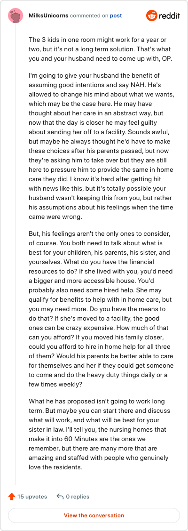Open the MilksUnicorns user profile link
The width and height of the screenshot is (188, 531).
pyautogui.click(x=49, y=16)
